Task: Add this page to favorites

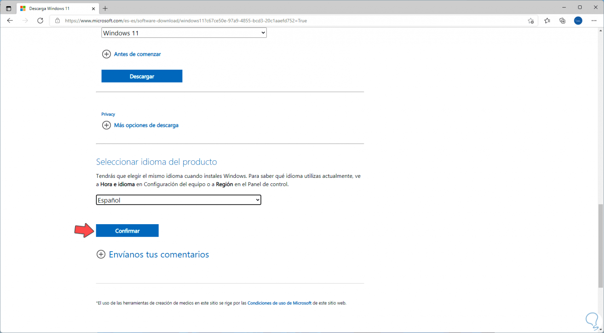Action: tap(531, 21)
